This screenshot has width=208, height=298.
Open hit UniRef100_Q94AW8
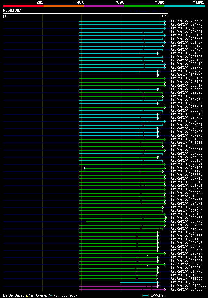point(187,24)
